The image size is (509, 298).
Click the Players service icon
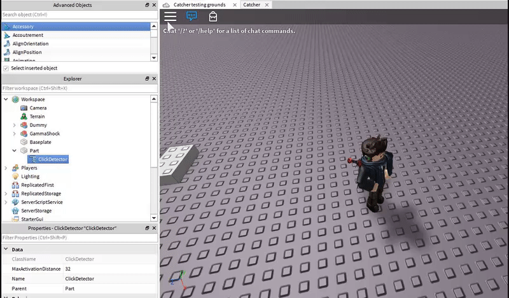(x=15, y=167)
